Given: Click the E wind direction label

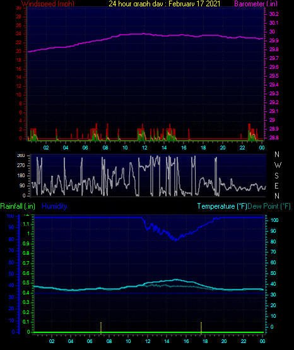Looking at the screenshot, I should (276, 185).
